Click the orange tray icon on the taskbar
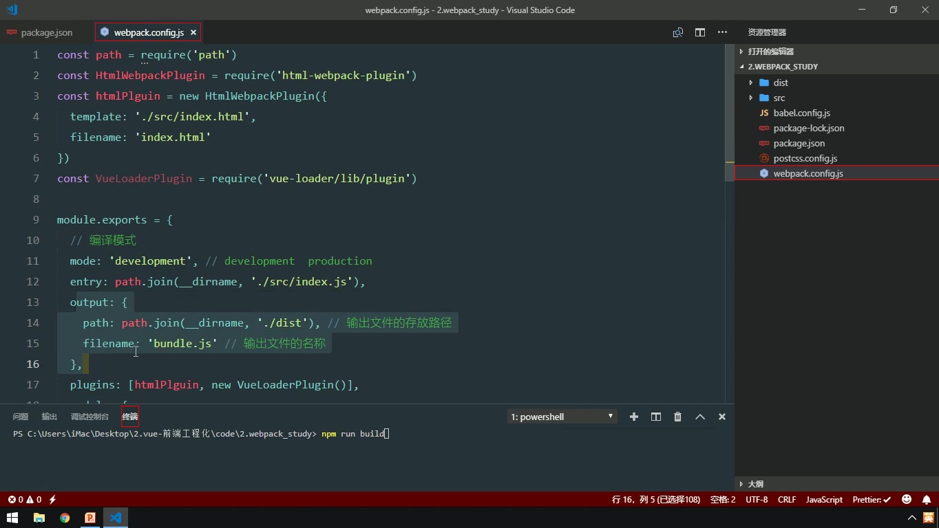939x528 pixels. coord(929,518)
